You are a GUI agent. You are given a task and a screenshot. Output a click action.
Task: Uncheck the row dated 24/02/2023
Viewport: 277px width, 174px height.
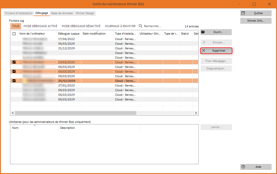[x=14, y=62]
